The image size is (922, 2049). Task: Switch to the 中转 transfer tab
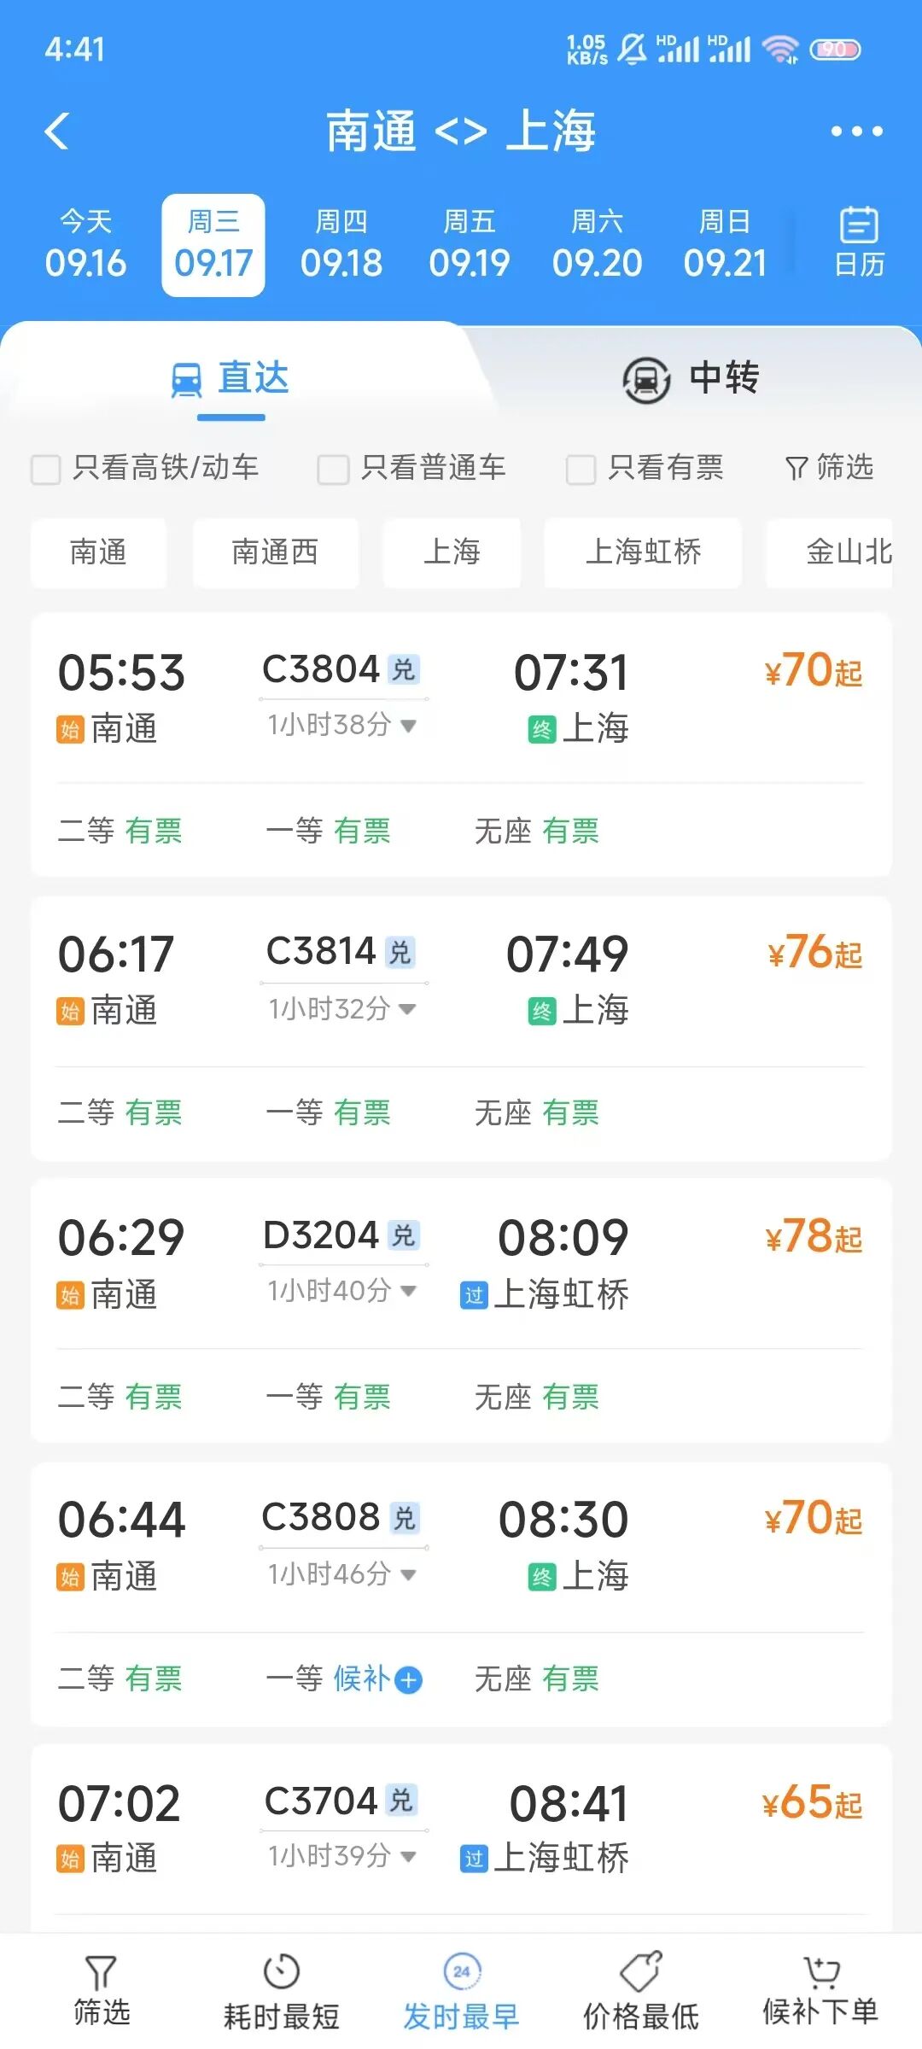tap(691, 378)
